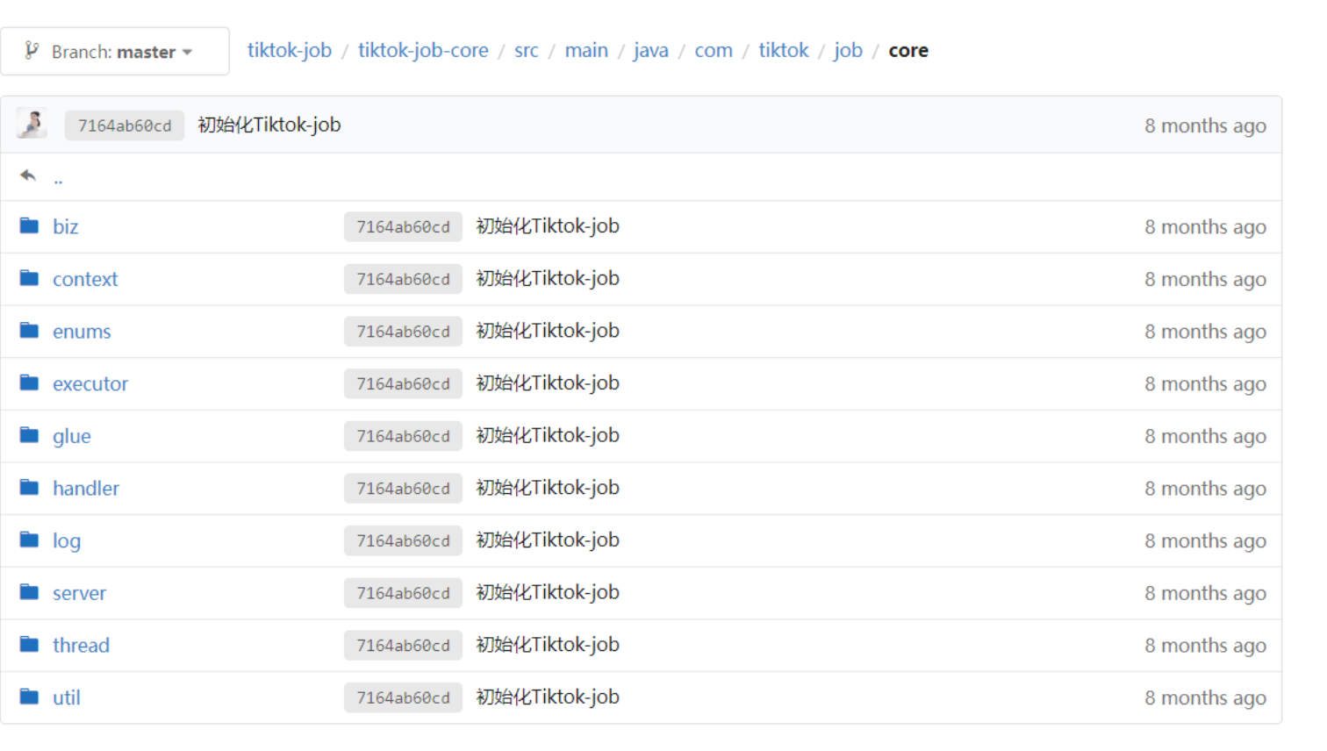This screenshot has height=751, width=1327.
Task: Open commit message link in glue row
Action: 548,436
